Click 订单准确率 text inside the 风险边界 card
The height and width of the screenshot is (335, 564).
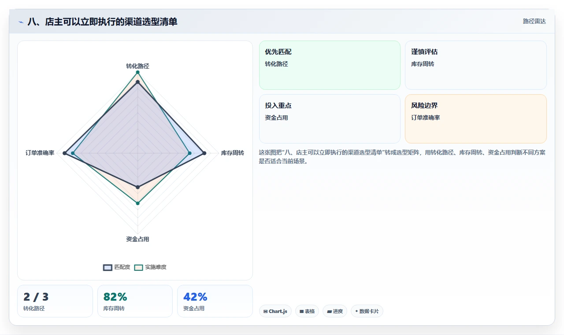tap(426, 118)
